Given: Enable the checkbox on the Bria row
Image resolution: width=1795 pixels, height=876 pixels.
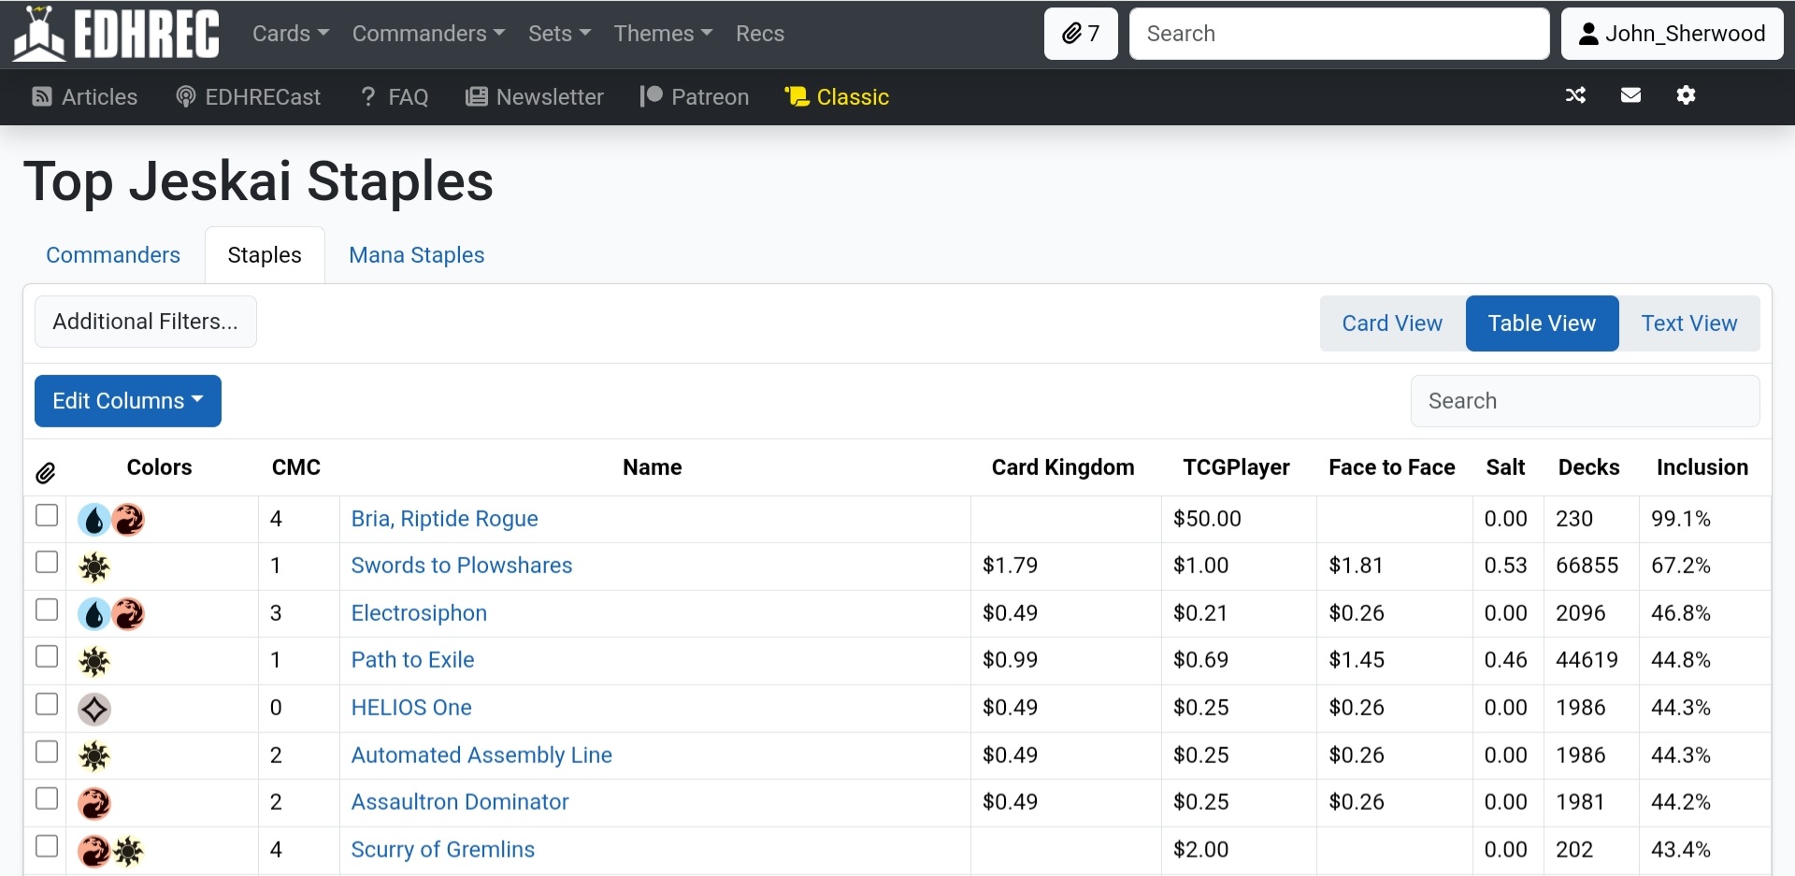Looking at the screenshot, I should click(x=46, y=515).
